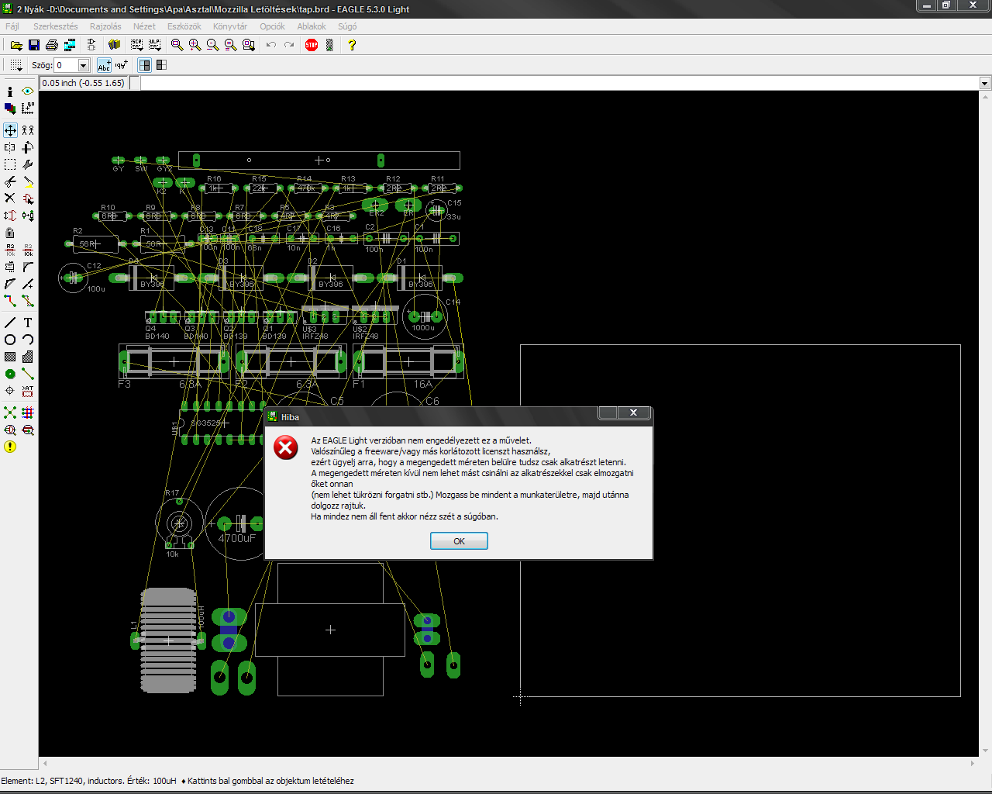Select the Mirror tool
Image resolution: width=992 pixels, height=794 pixels.
tap(10, 147)
